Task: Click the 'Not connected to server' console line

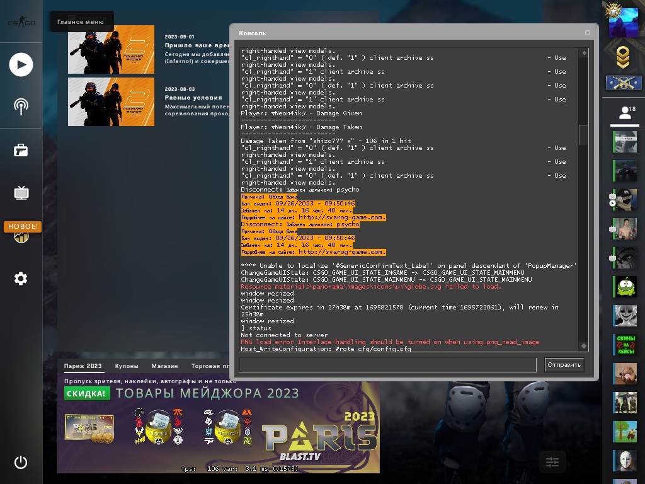Action: [x=284, y=335]
